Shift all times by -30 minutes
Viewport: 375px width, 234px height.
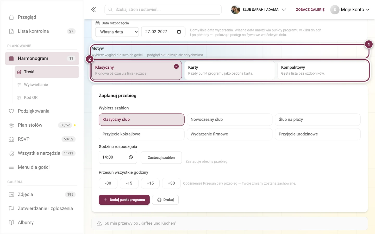[108, 183]
